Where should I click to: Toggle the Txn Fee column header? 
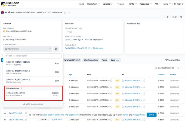[x=173, y=75]
